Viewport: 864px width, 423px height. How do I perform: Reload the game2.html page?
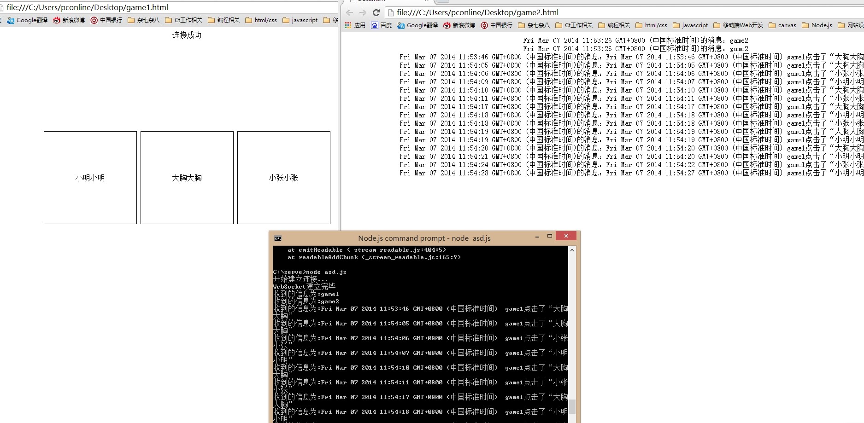(x=376, y=13)
